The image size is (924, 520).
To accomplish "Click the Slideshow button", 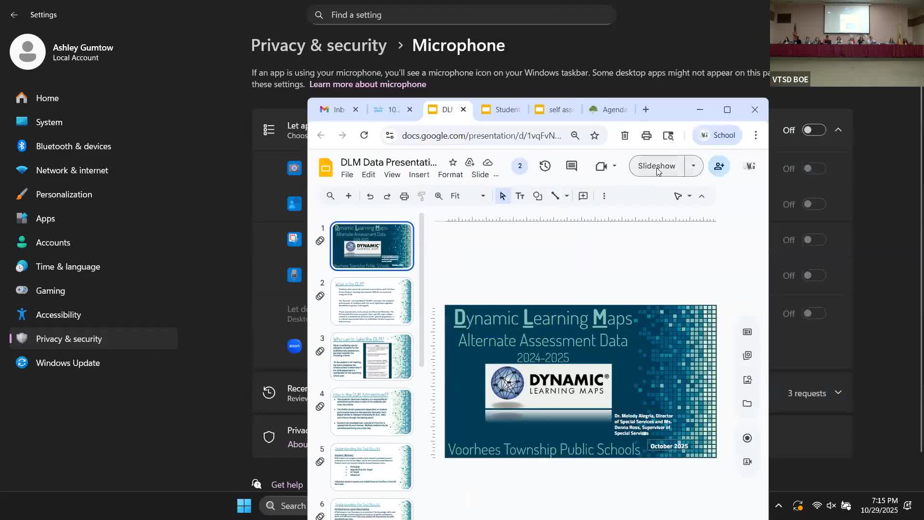I will pos(656,166).
